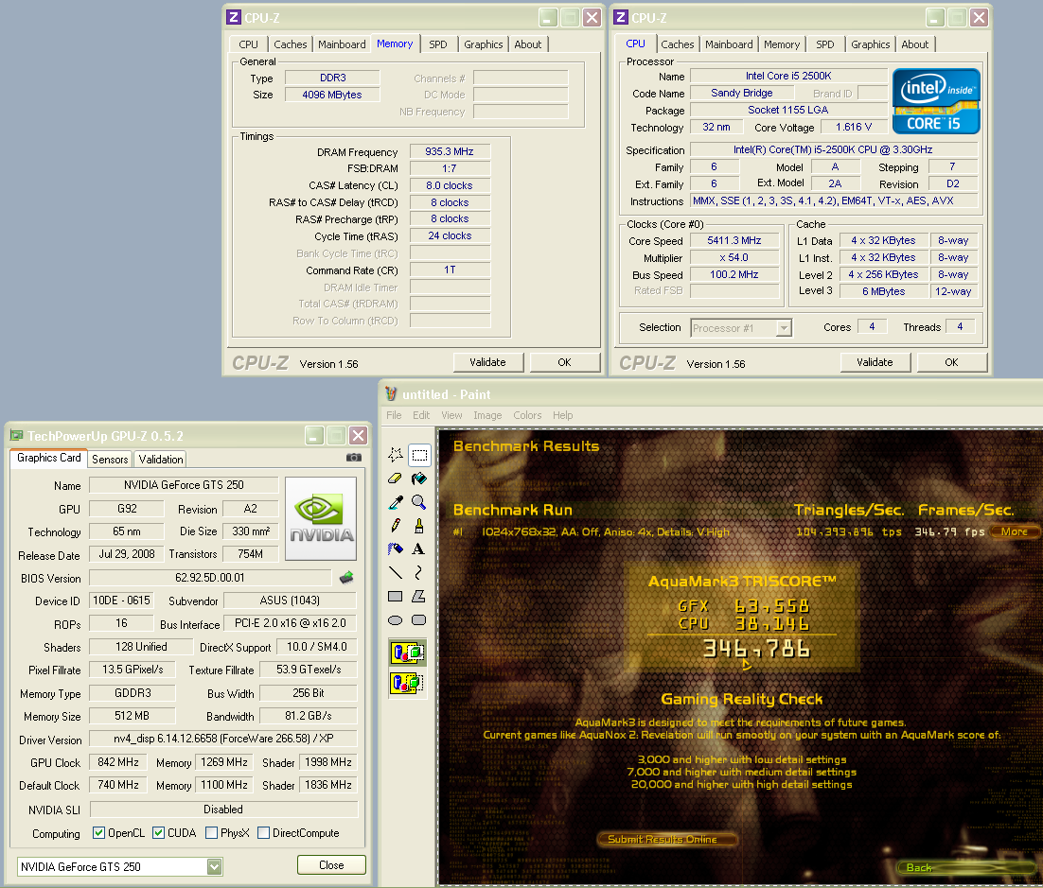Click Validate in the Memory CPU-Z window
The image size is (1043, 888).
point(487,362)
